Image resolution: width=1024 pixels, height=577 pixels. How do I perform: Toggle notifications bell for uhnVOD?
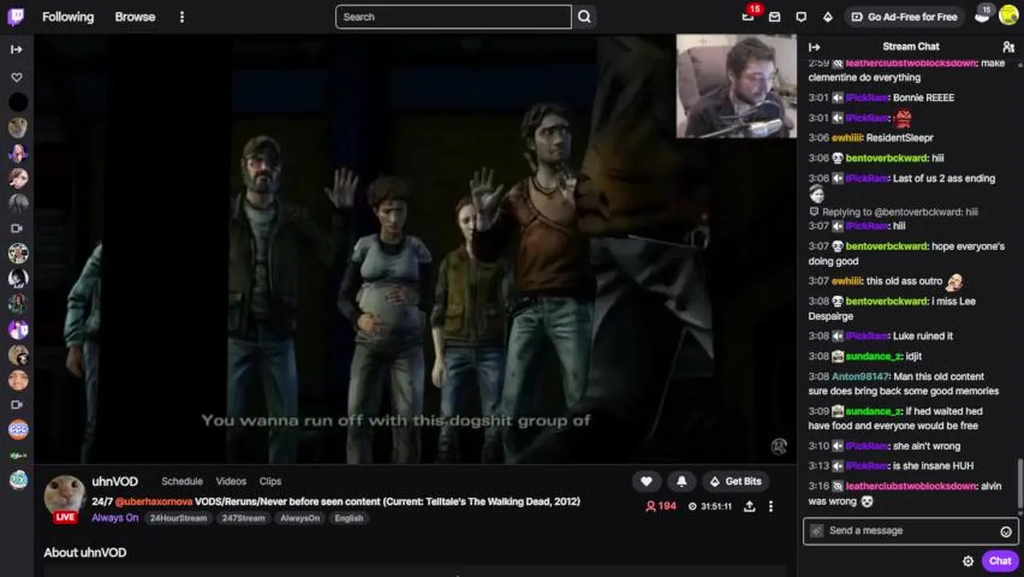pyautogui.click(x=682, y=482)
